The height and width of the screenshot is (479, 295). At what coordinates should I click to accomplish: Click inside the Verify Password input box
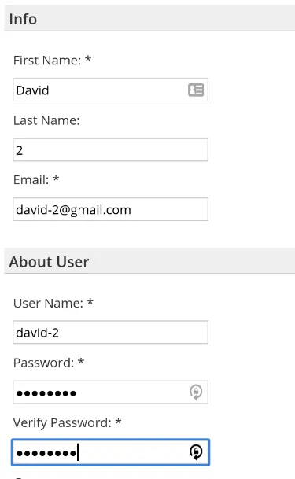pyautogui.click(x=110, y=452)
